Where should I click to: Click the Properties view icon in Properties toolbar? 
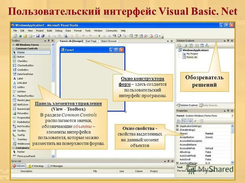(190, 121)
